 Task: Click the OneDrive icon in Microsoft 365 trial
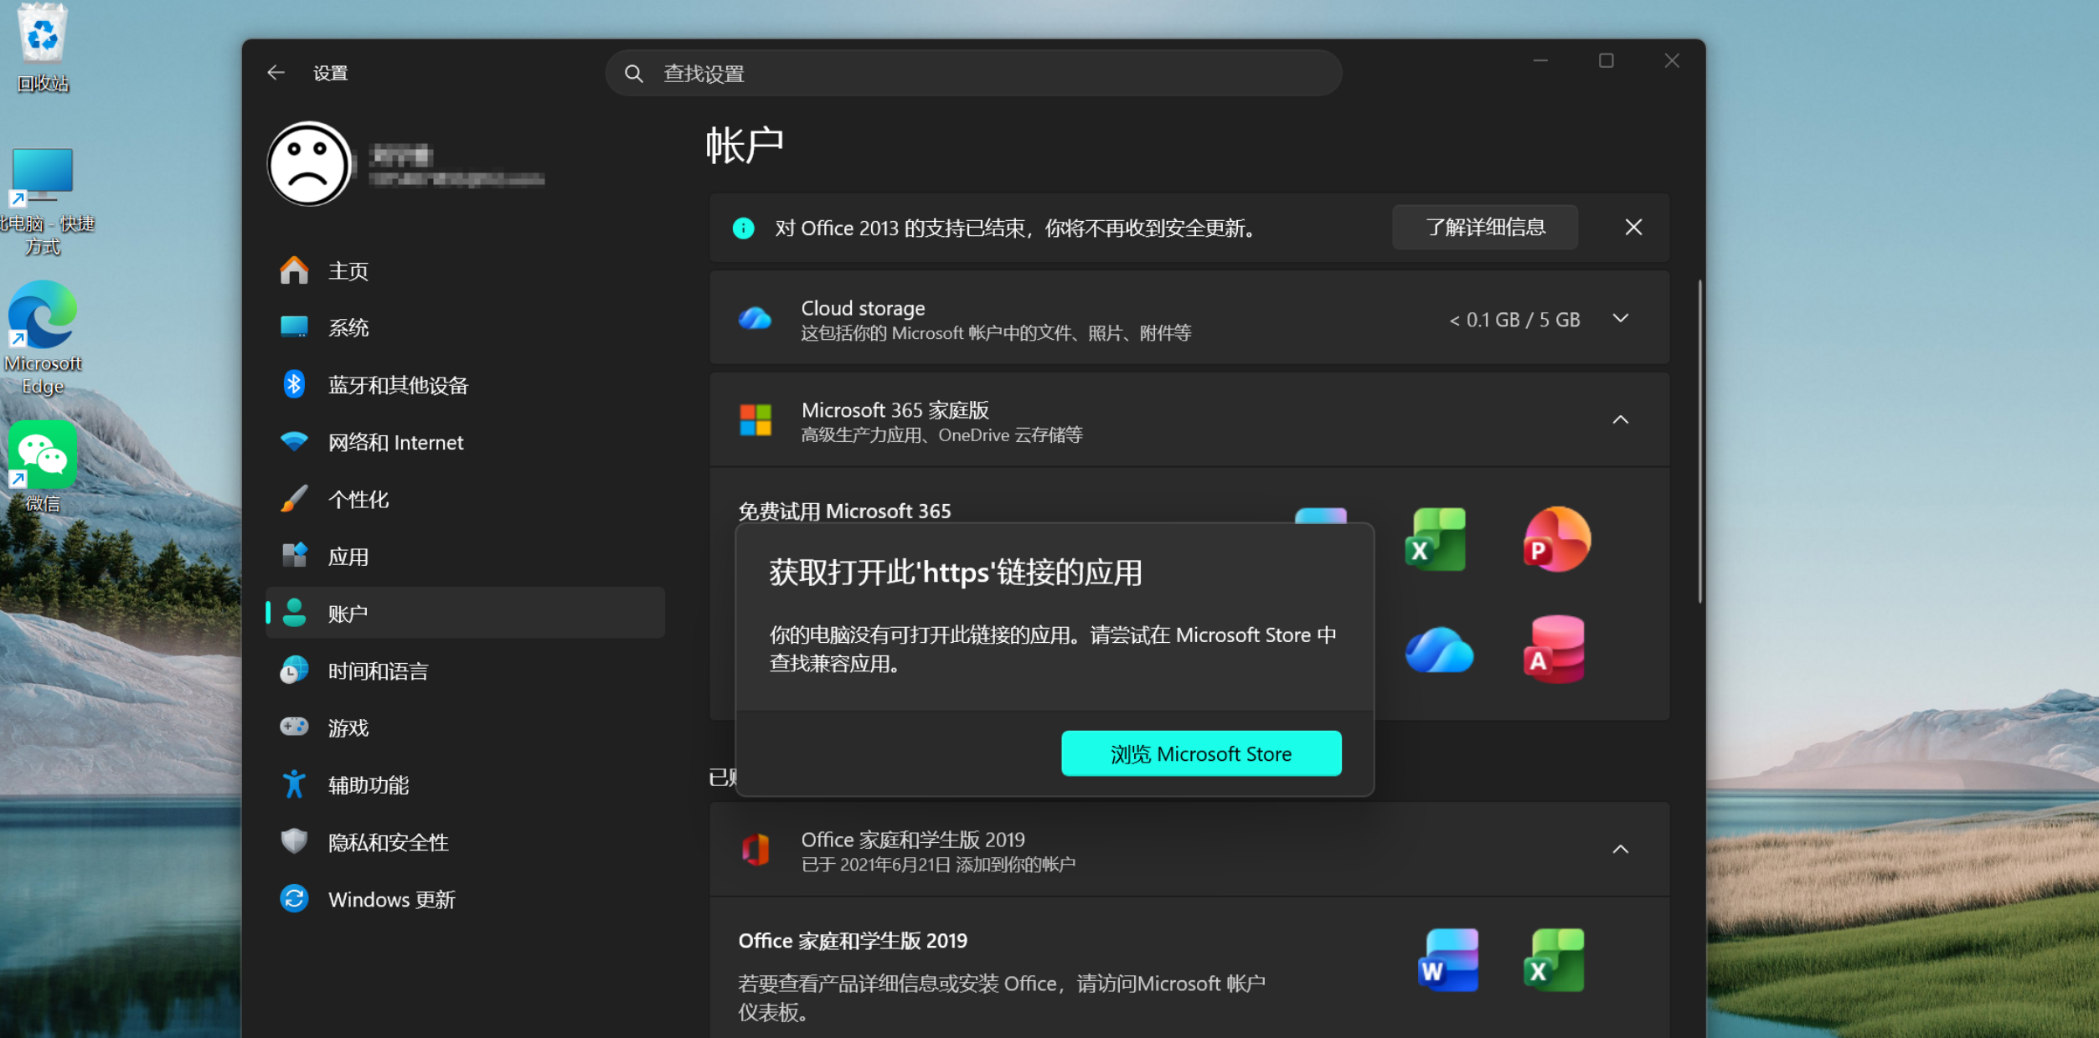[1439, 650]
